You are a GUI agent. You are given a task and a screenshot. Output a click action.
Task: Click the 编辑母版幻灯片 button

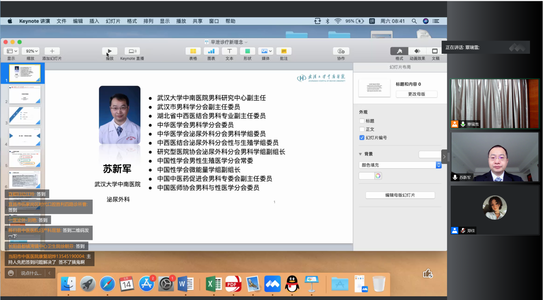click(400, 195)
